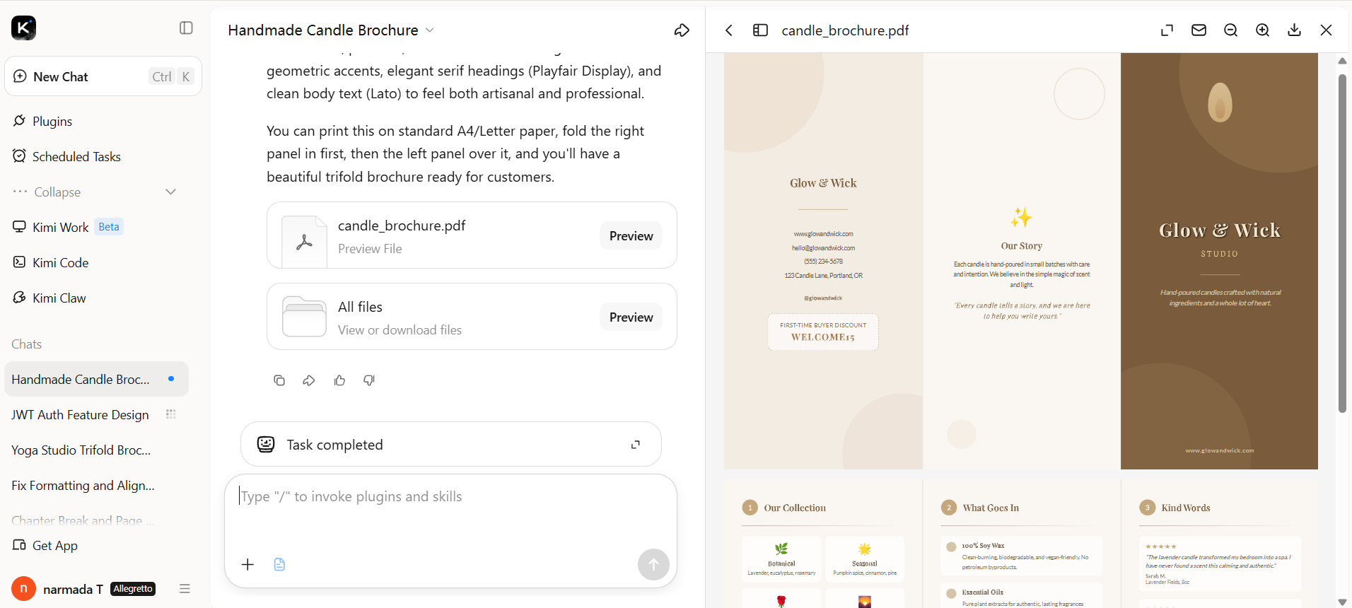Open the email icon in the PDF toolbar
The width and height of the screenshot is (1352, 608).
pos(1199,30)
